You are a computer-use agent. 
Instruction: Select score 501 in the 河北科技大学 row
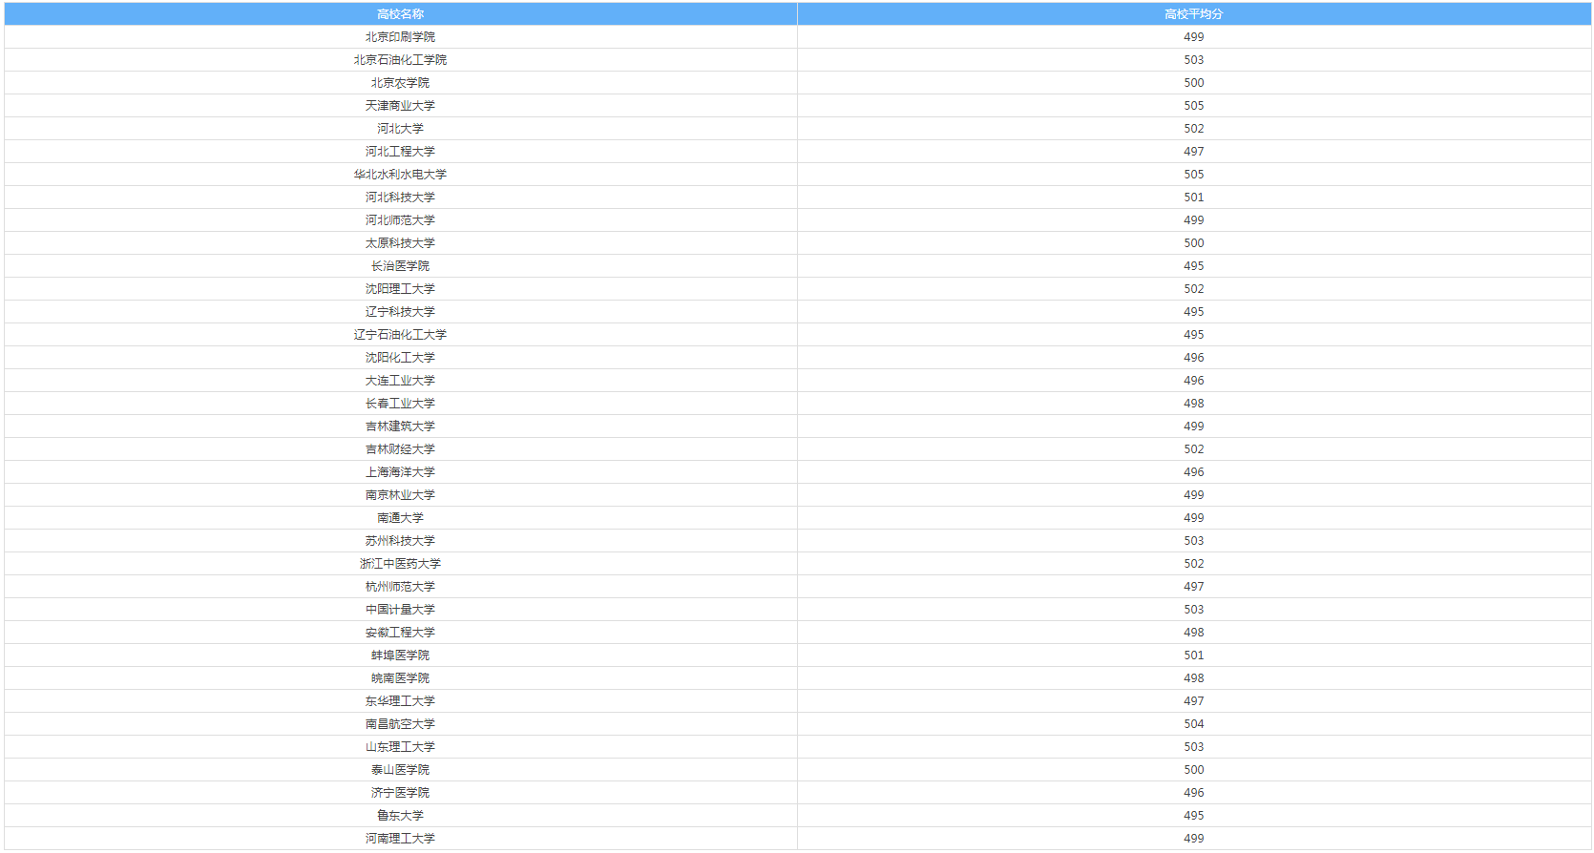pos(1194,198)
